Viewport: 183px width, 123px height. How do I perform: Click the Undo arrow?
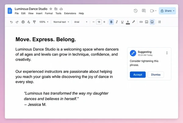[x=11, y=22]
